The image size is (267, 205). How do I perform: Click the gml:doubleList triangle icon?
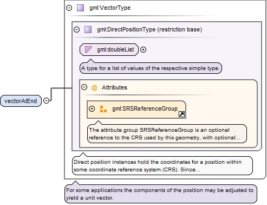pyautogui.click(x=88, y=49)
